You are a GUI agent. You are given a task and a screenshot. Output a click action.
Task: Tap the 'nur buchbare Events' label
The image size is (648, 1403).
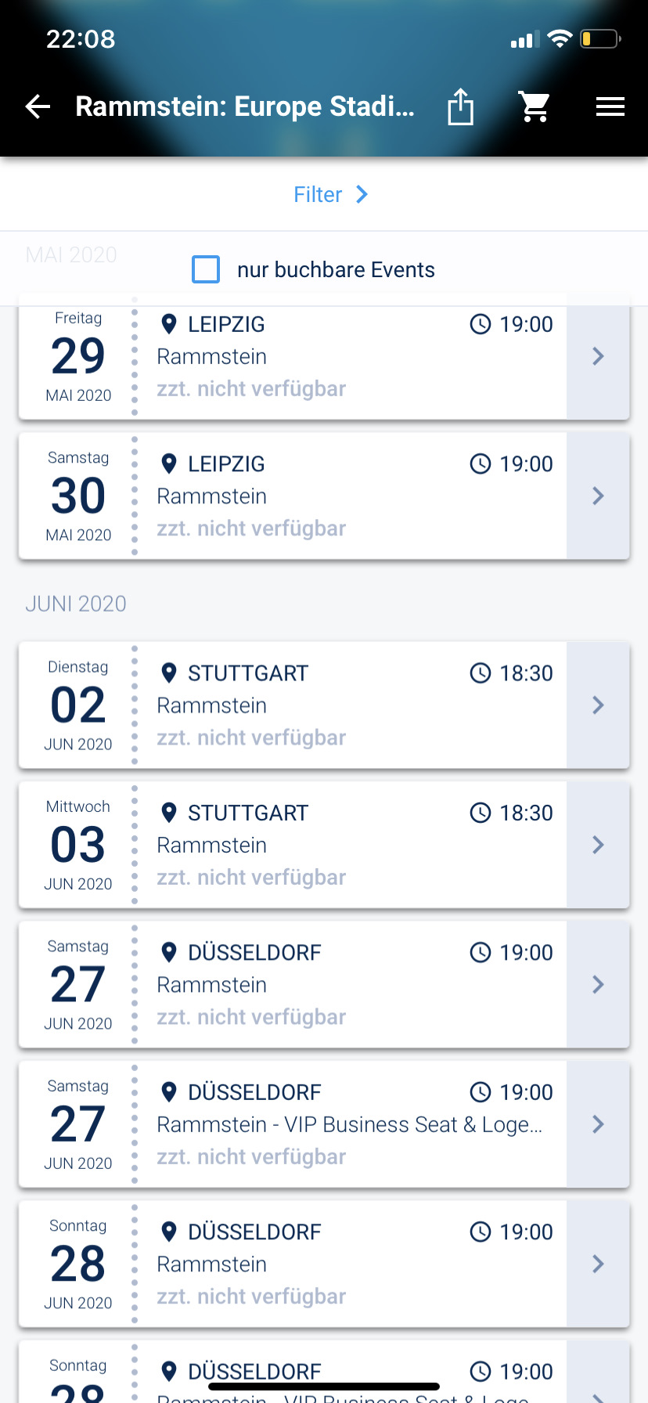click(x=336, y=270)
